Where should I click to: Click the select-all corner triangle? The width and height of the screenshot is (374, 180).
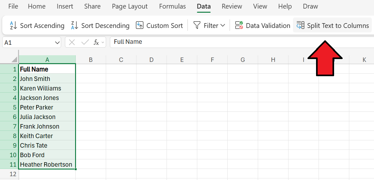(15, 60)
